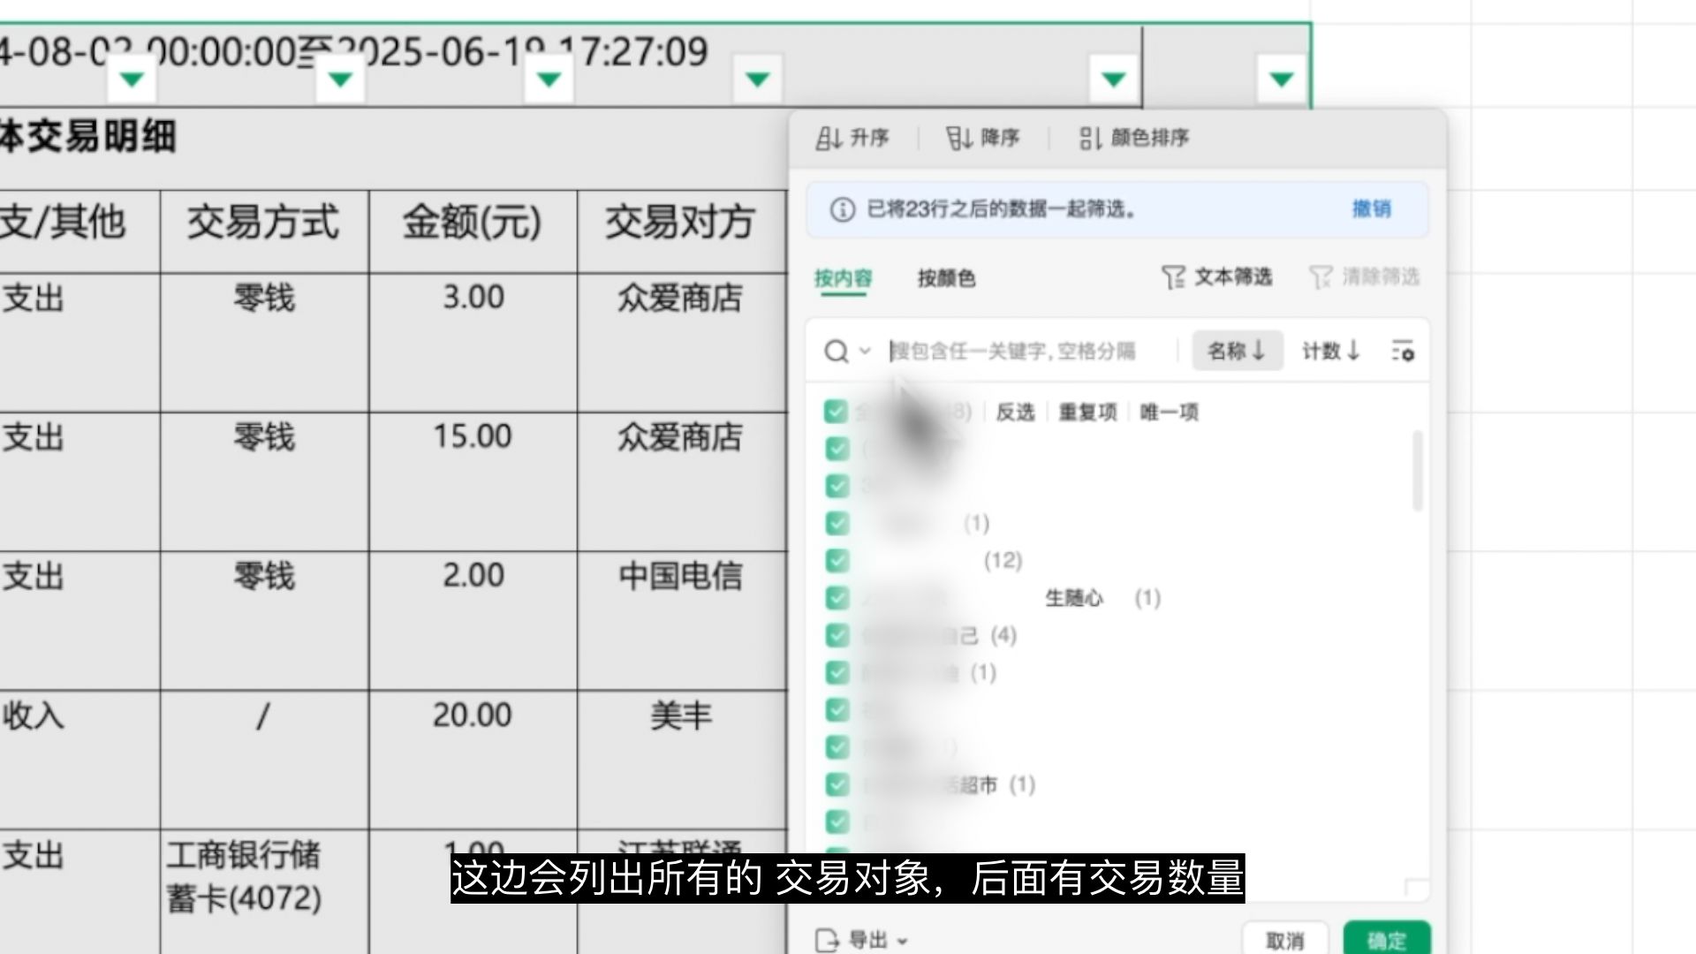Select the 交易方式 header cell
The width and height of the screenshot is (1696, 954).
coord(264,231)
